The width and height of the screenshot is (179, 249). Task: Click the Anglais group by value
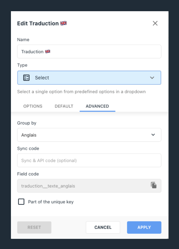pos(29,135)
